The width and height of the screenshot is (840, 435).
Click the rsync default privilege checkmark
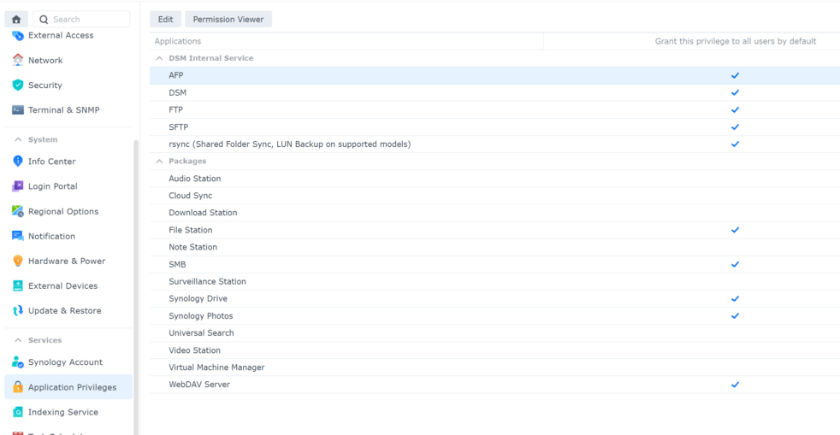pos(735,144)
